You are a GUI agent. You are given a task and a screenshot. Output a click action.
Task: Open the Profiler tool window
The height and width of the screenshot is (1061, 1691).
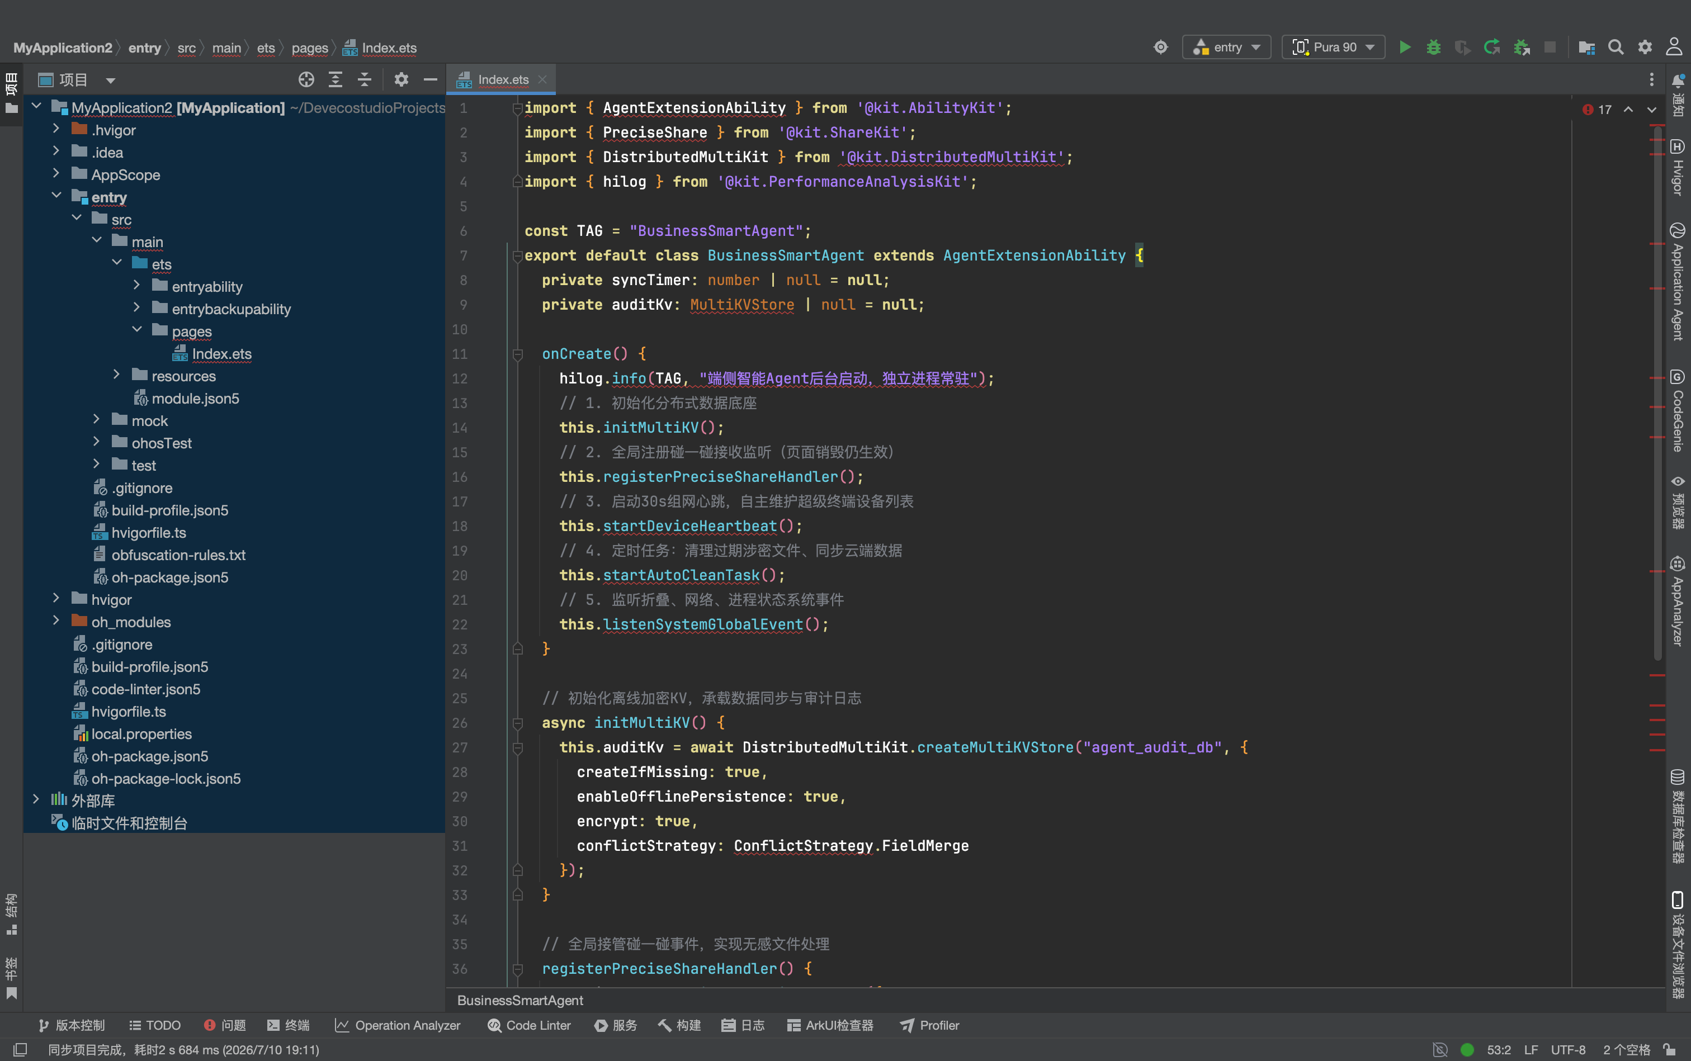[x=929, y=1025]
